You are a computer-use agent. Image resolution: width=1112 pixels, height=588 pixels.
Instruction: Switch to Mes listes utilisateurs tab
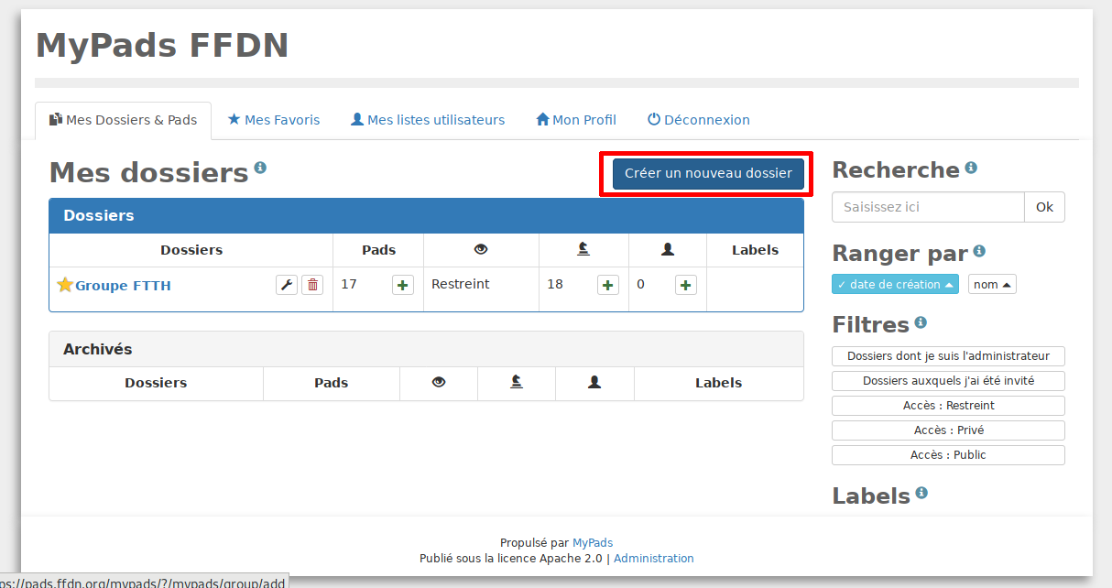[x=428, y=120]
